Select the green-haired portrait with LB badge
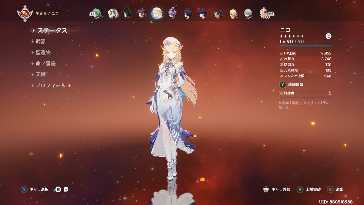Image resolution: width=364 pixels, height=205 pixels. (x=97, y=14)
